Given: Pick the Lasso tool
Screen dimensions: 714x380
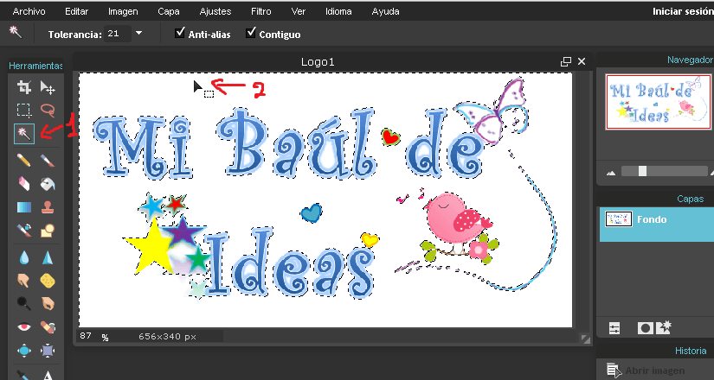Looking at the screenshot, I should [x=48, y=111].
